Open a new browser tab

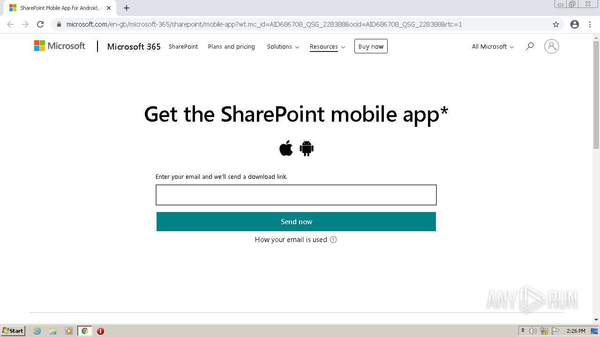[127, 8]
